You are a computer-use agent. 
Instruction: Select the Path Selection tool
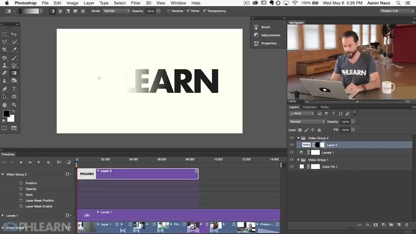pyautogui.click(x=5, y=97)
